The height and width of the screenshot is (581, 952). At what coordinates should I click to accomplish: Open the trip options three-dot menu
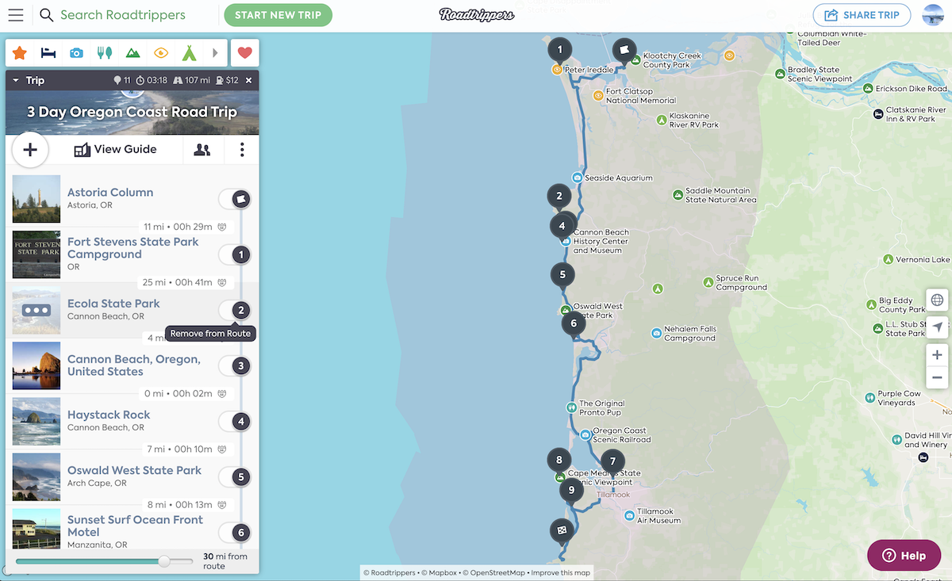[x=242, y=149]
